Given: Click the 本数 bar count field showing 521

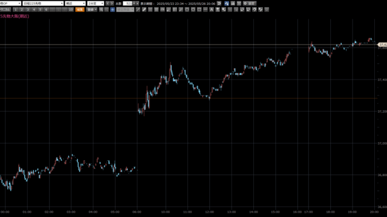Looking at the screenshot, I should point(128,4).
